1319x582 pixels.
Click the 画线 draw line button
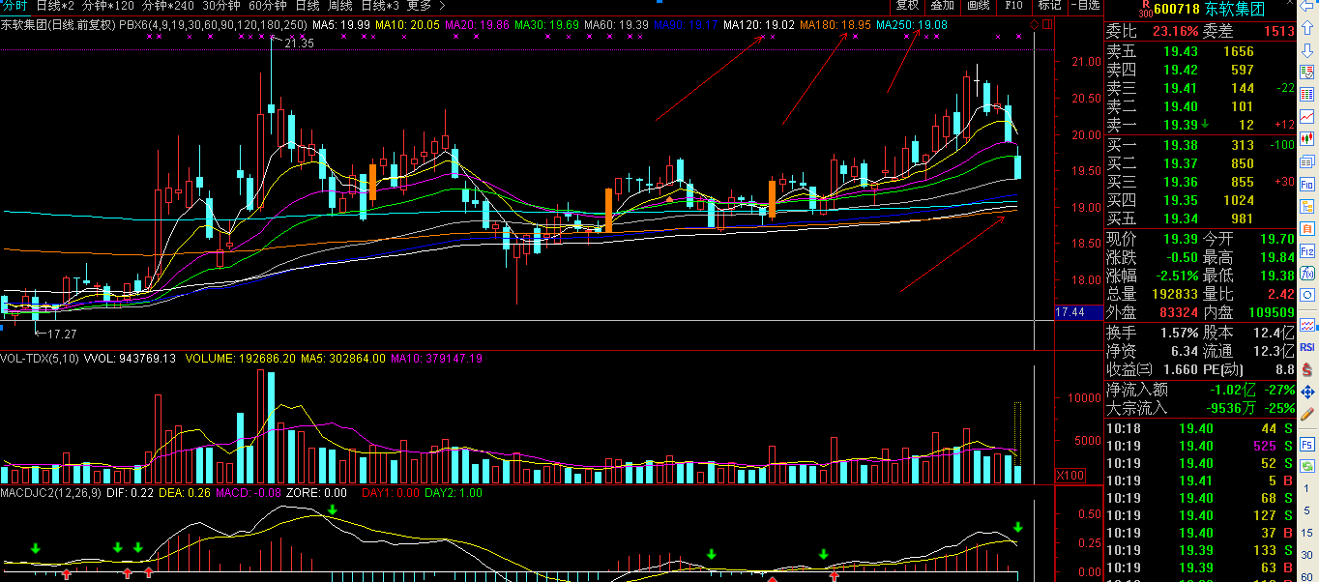[x=979, y=6]
